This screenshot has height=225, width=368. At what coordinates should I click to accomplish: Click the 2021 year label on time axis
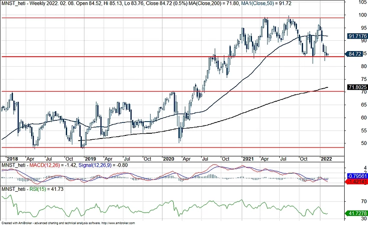click(x=248, y=159)
